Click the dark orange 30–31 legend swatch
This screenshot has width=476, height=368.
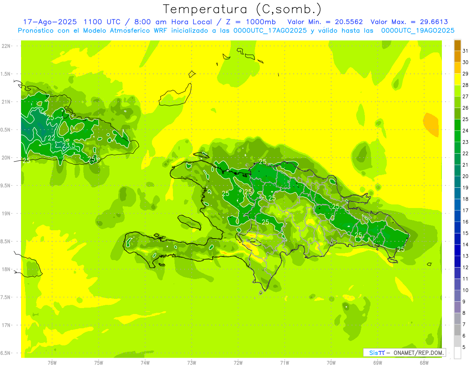click(x=457, y=56)
